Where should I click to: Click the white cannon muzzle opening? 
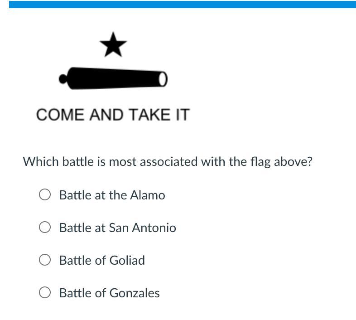(162, 79)
